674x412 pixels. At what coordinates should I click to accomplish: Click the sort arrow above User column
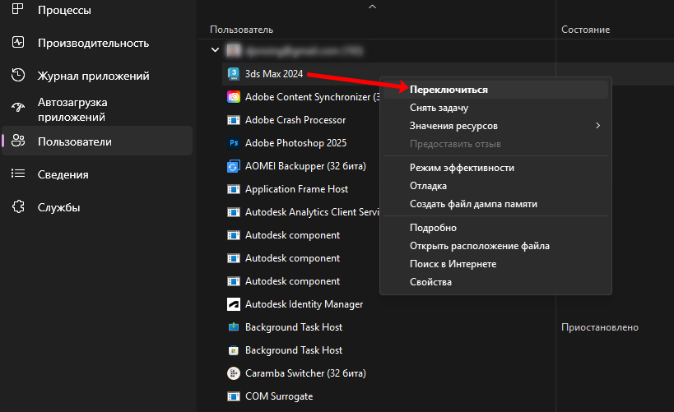click(x=372, y=7)
